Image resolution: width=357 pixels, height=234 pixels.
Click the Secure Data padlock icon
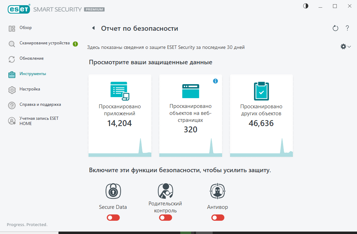[113, 191]
